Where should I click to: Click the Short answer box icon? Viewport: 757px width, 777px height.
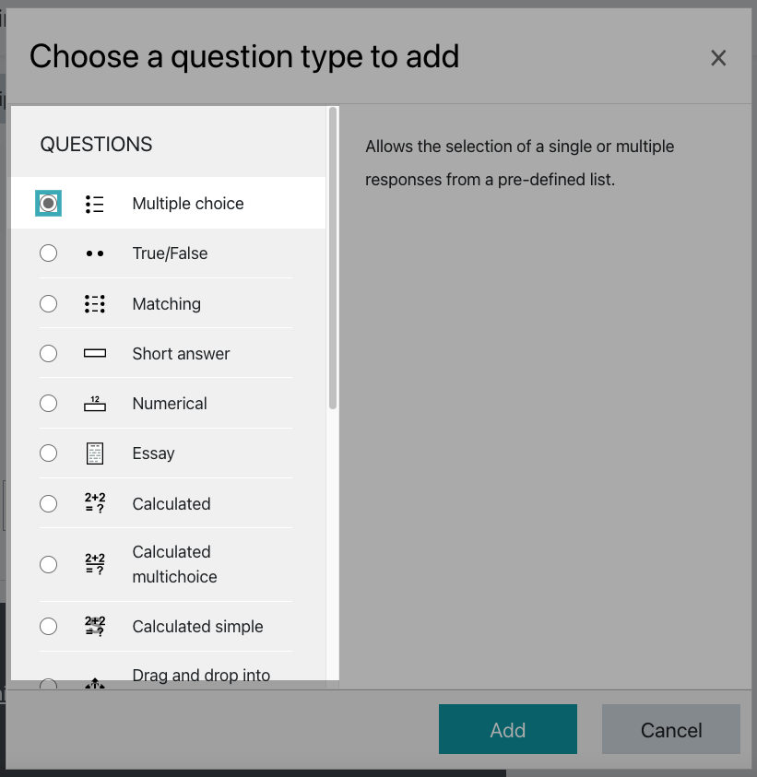click(x=95, y=353)
